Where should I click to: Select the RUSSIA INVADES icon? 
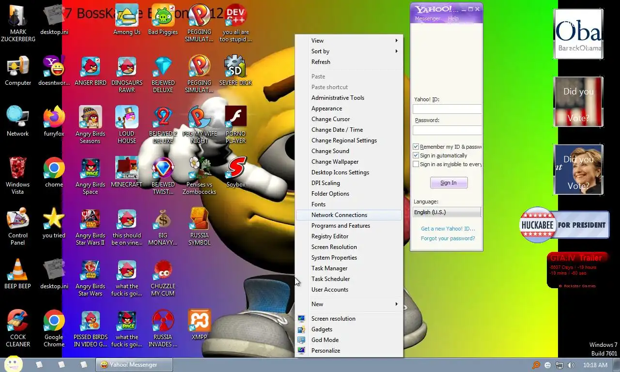pos(163,329)
